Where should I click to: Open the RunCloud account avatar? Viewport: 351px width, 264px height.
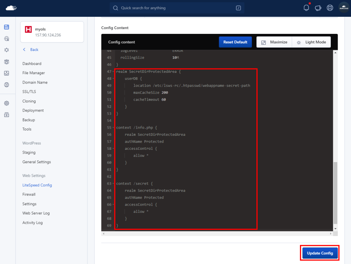pyautogui.click(x=344, y=8)
